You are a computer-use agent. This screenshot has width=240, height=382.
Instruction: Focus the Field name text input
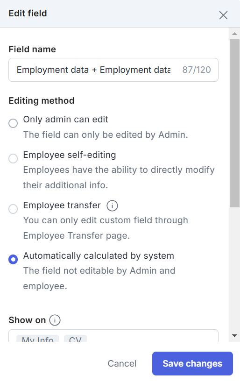point(113,70)
